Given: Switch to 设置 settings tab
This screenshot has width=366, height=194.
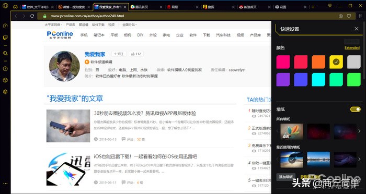Looking at the screenshot, I should (x=291, y=7).
